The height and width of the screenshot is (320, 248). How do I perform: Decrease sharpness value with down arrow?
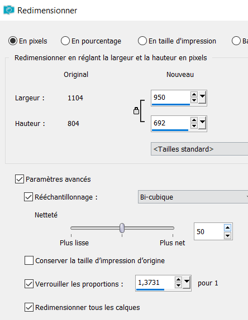tap(227, 235)
